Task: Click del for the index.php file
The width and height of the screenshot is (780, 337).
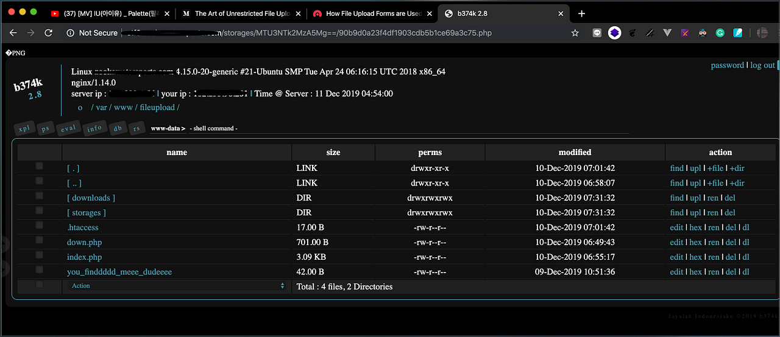Action: [731, 257]
